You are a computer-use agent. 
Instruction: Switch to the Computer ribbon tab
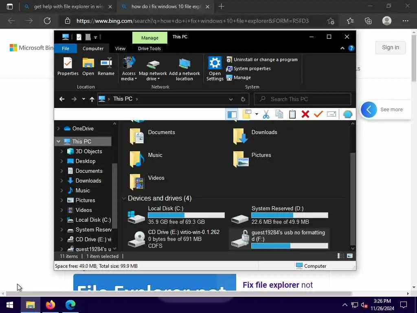coord(93,48)
